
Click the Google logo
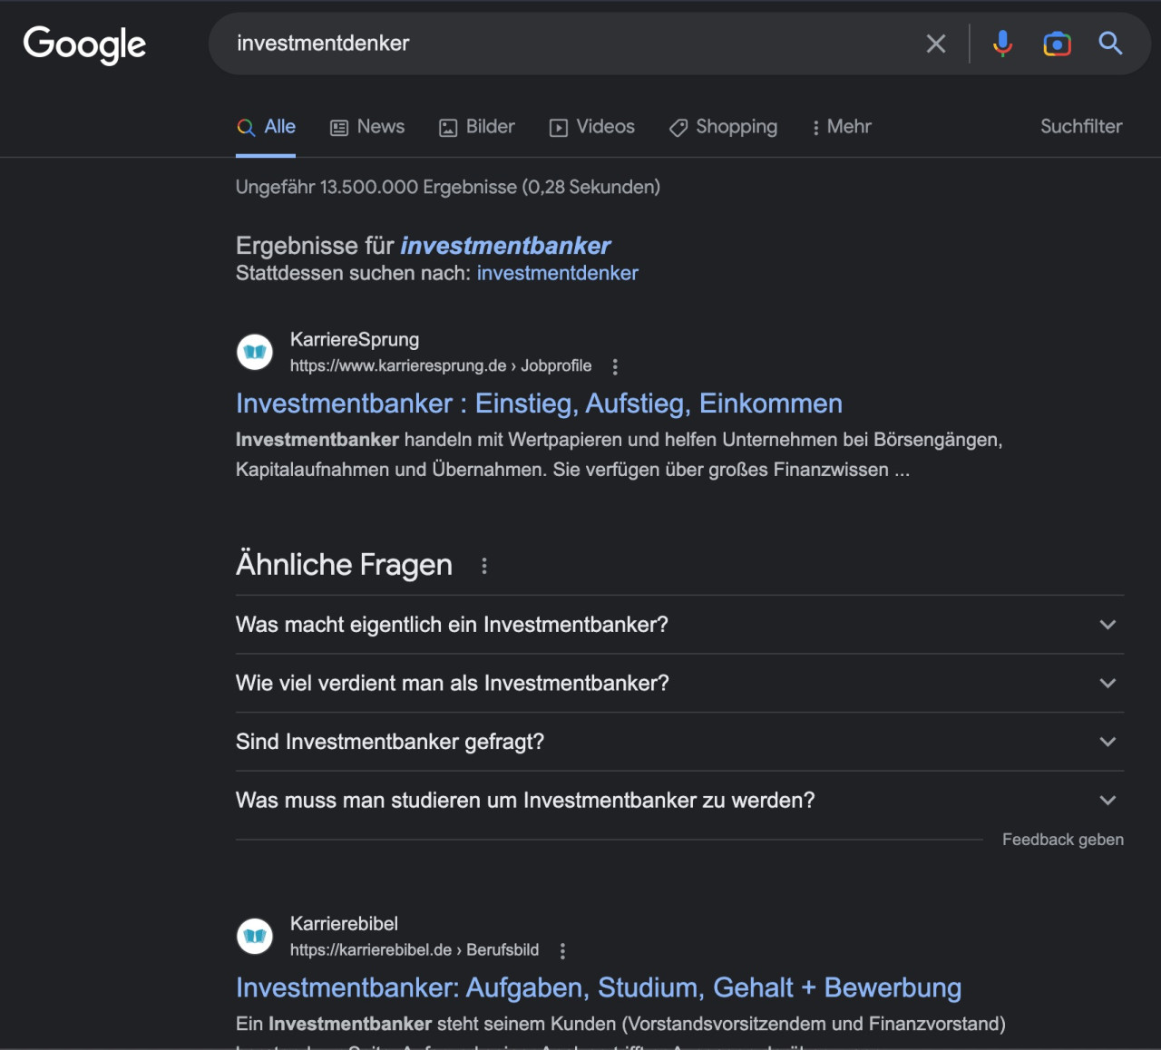(84, 44)
